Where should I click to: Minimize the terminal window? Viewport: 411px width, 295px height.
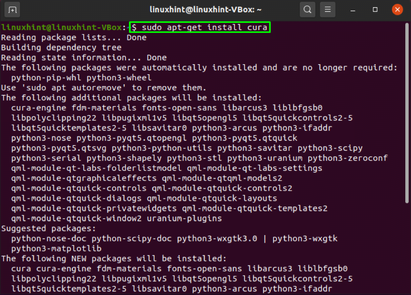pos(353,10)
